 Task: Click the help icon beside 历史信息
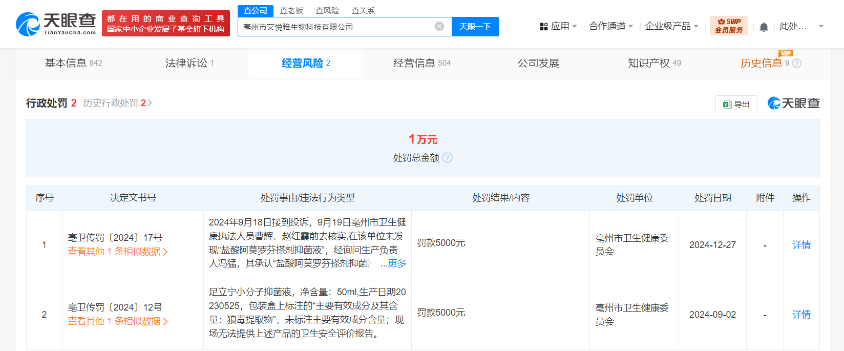click(797, 64)
